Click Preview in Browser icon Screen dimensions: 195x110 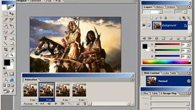(x=12, y=80)
